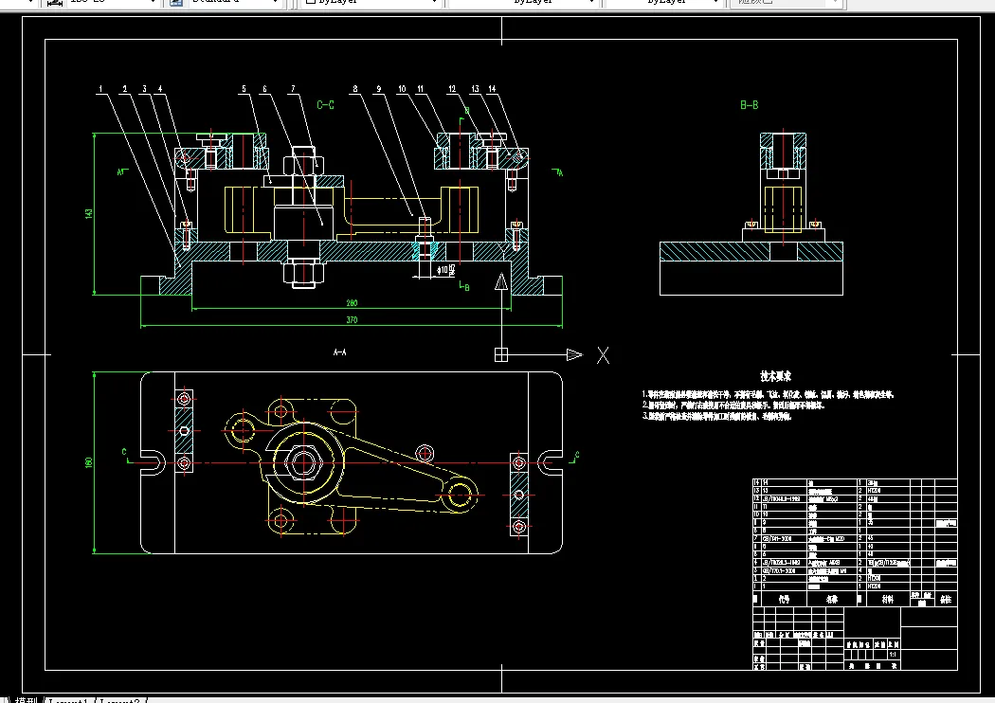
Task: Click the X label of the UCS icon
Action: [x=603, y=355]
